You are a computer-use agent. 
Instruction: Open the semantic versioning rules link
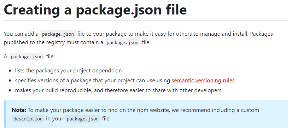(x=203, y=81)
